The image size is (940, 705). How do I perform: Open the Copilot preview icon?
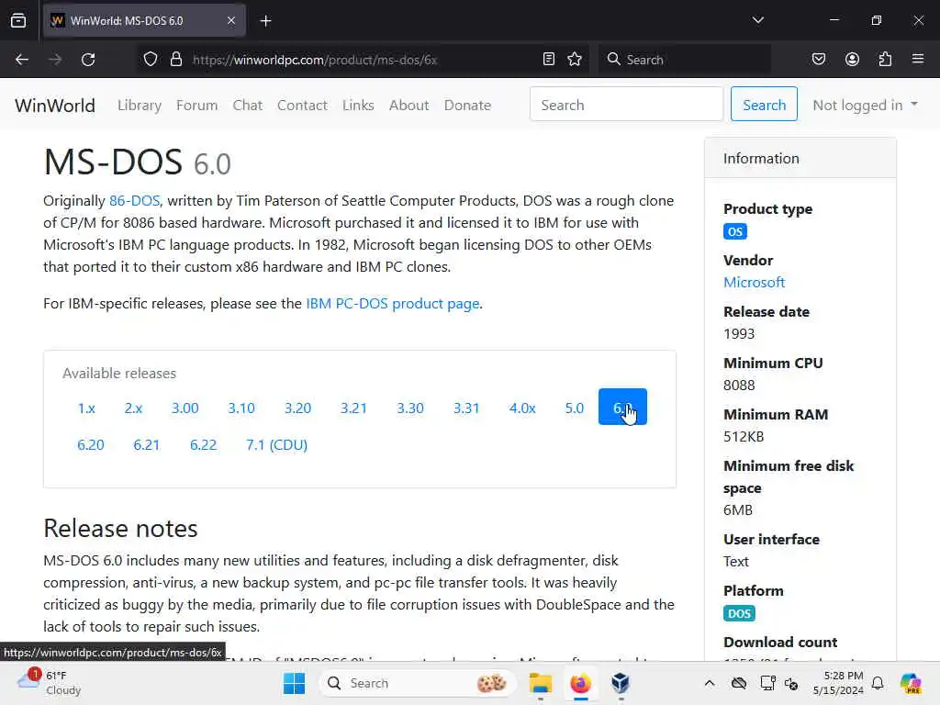click(x=911, y=683)
